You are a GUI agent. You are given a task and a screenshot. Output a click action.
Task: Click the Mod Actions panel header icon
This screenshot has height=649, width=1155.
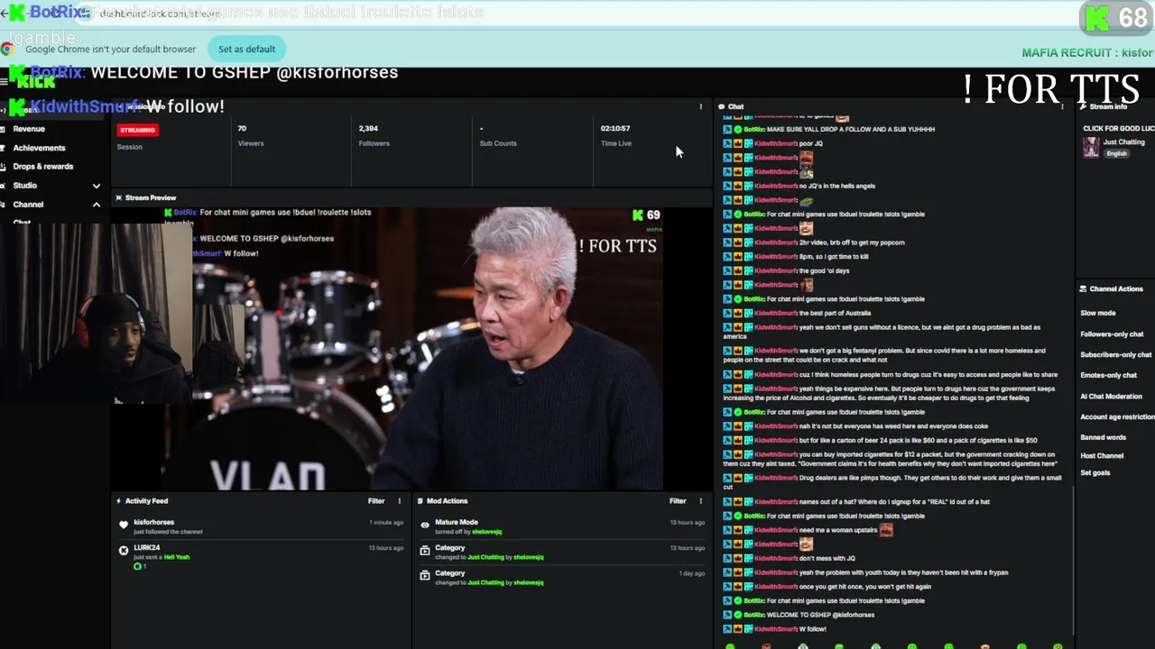tap(420, 501)
